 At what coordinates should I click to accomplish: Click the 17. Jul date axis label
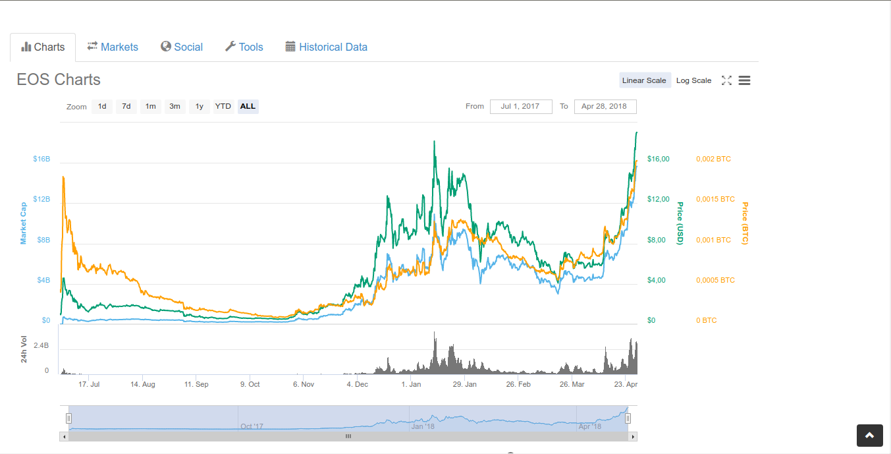(89, 384)
